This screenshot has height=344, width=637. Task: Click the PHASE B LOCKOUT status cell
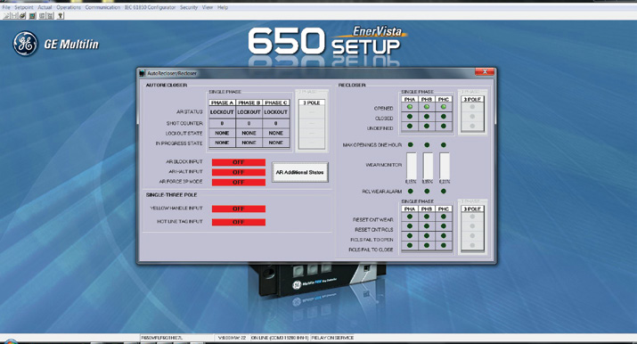(x=249, y=112)
